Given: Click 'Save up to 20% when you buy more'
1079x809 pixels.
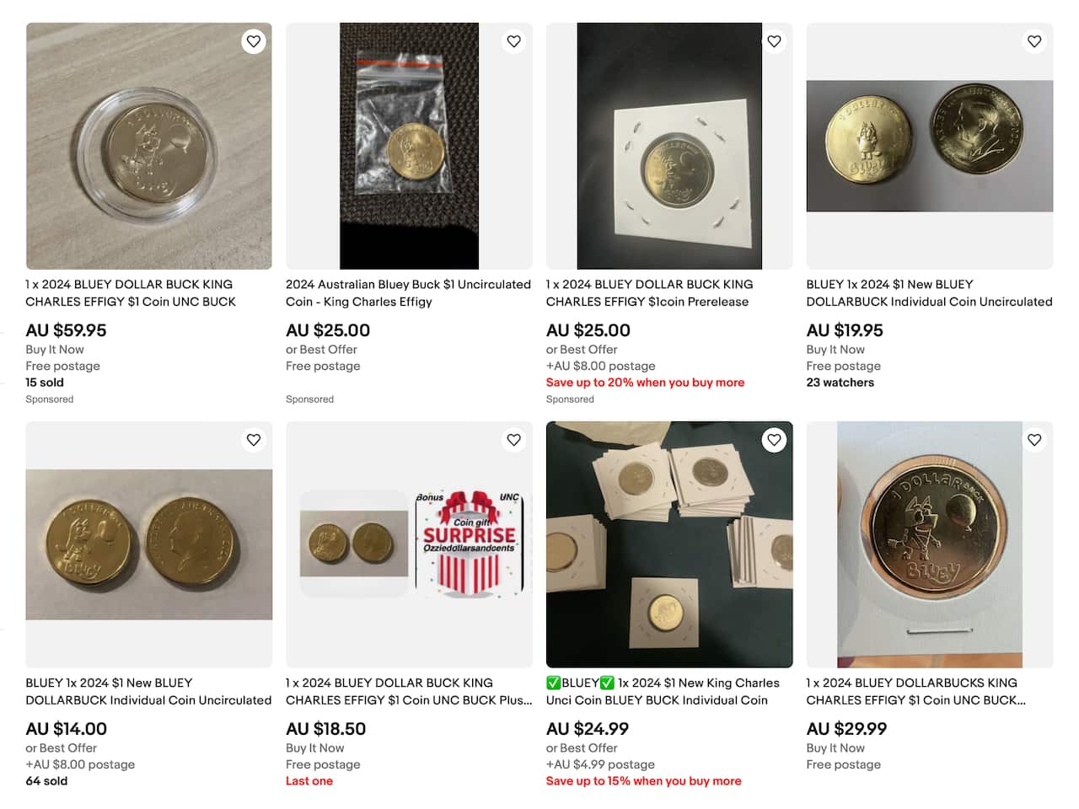Looking at the screenshot, I should coord(645,383).
